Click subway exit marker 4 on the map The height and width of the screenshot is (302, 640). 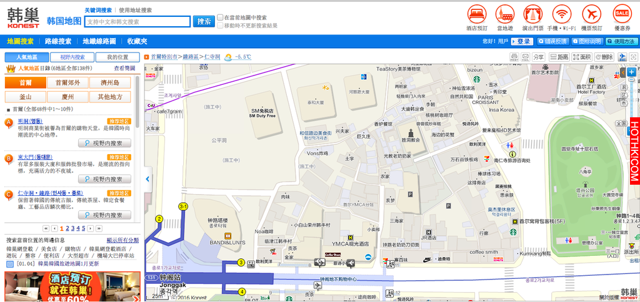click(x=242, y=292)
